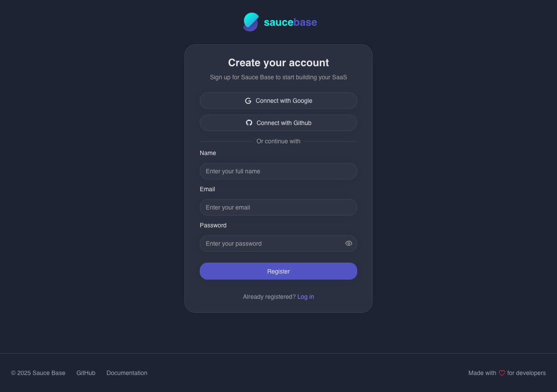Click Connect with Github
Viewport: 557px width, 392px height.
pos(278,123)
